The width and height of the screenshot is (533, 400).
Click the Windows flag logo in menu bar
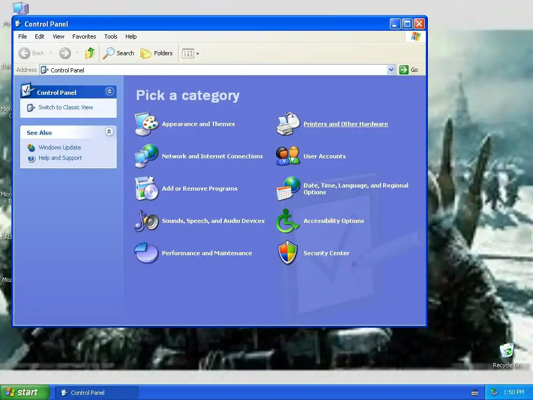coord(416,36)
